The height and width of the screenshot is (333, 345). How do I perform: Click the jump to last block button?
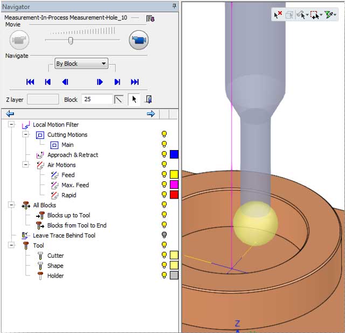coord(135,82)
